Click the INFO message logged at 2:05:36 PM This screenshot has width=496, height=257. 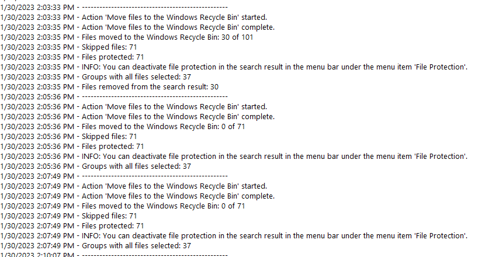point(234,156)
